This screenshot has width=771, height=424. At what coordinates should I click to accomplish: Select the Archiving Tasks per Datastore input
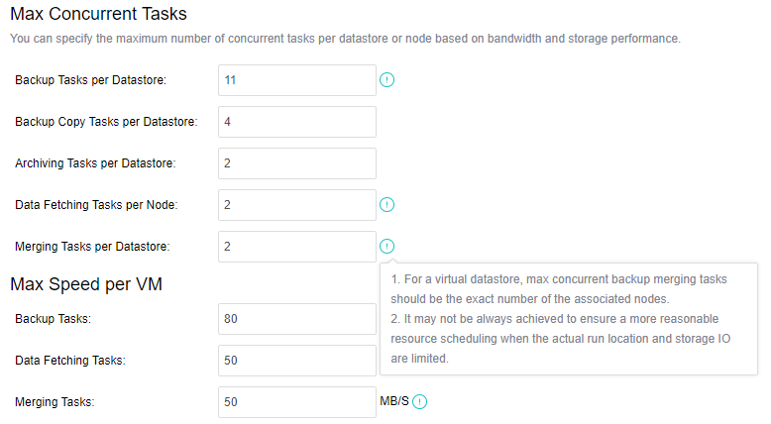click(296, 163)
